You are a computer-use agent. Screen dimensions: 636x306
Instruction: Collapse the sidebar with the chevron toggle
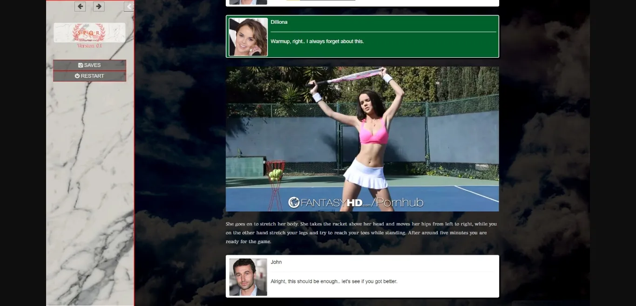pos(129,7)
